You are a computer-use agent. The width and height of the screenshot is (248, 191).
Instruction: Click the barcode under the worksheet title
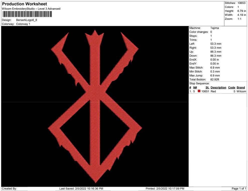pyautogui.click(x=27, y=14)
